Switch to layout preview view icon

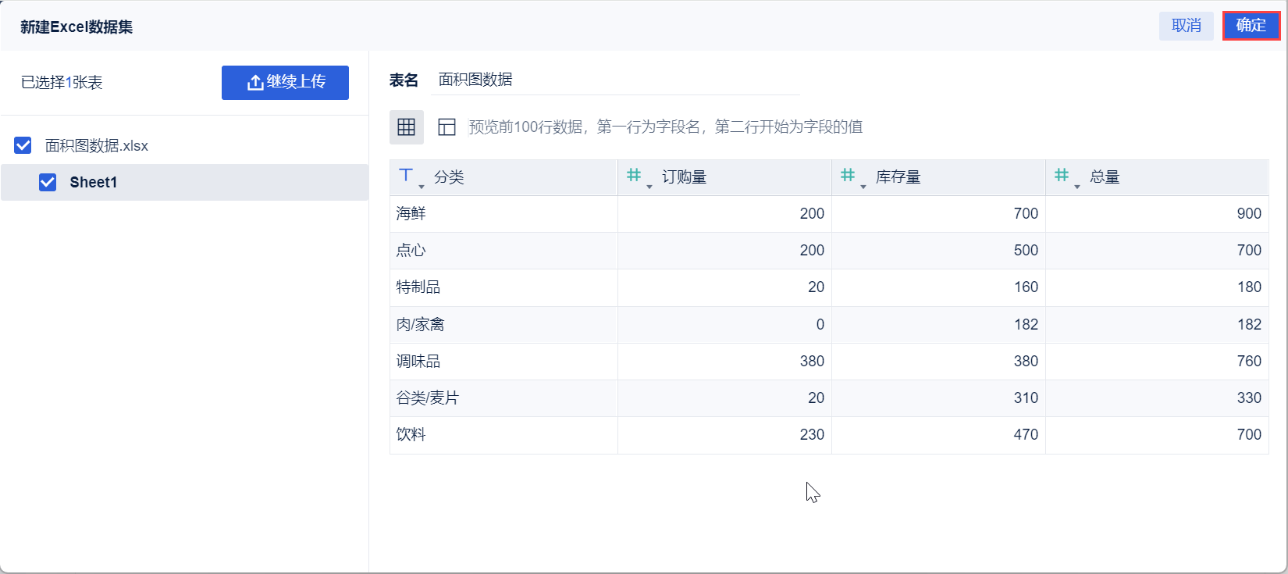point(447,127)
